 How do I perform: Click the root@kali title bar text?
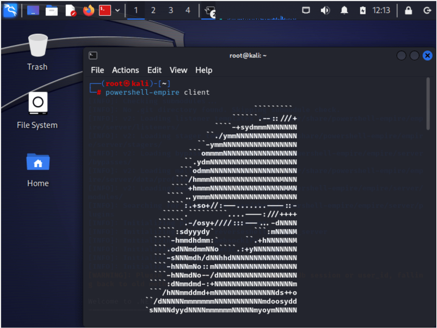pos(248,56)
